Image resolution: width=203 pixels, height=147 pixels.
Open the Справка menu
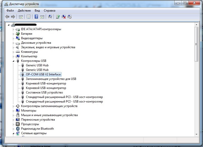[50, 11]
